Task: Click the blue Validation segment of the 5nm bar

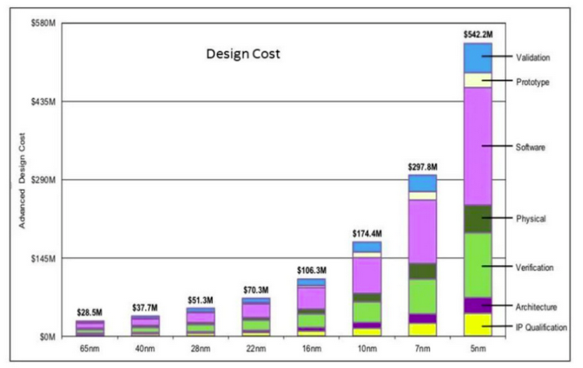Action: (x=477, y=57)
